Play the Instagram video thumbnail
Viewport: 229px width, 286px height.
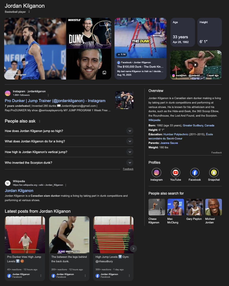click(x=195, y=65)
